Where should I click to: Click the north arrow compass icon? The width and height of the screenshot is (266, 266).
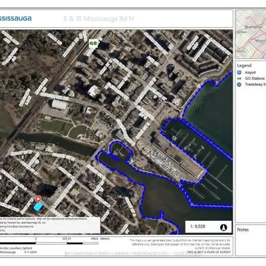pyautogui.click(x=223, y=227)
